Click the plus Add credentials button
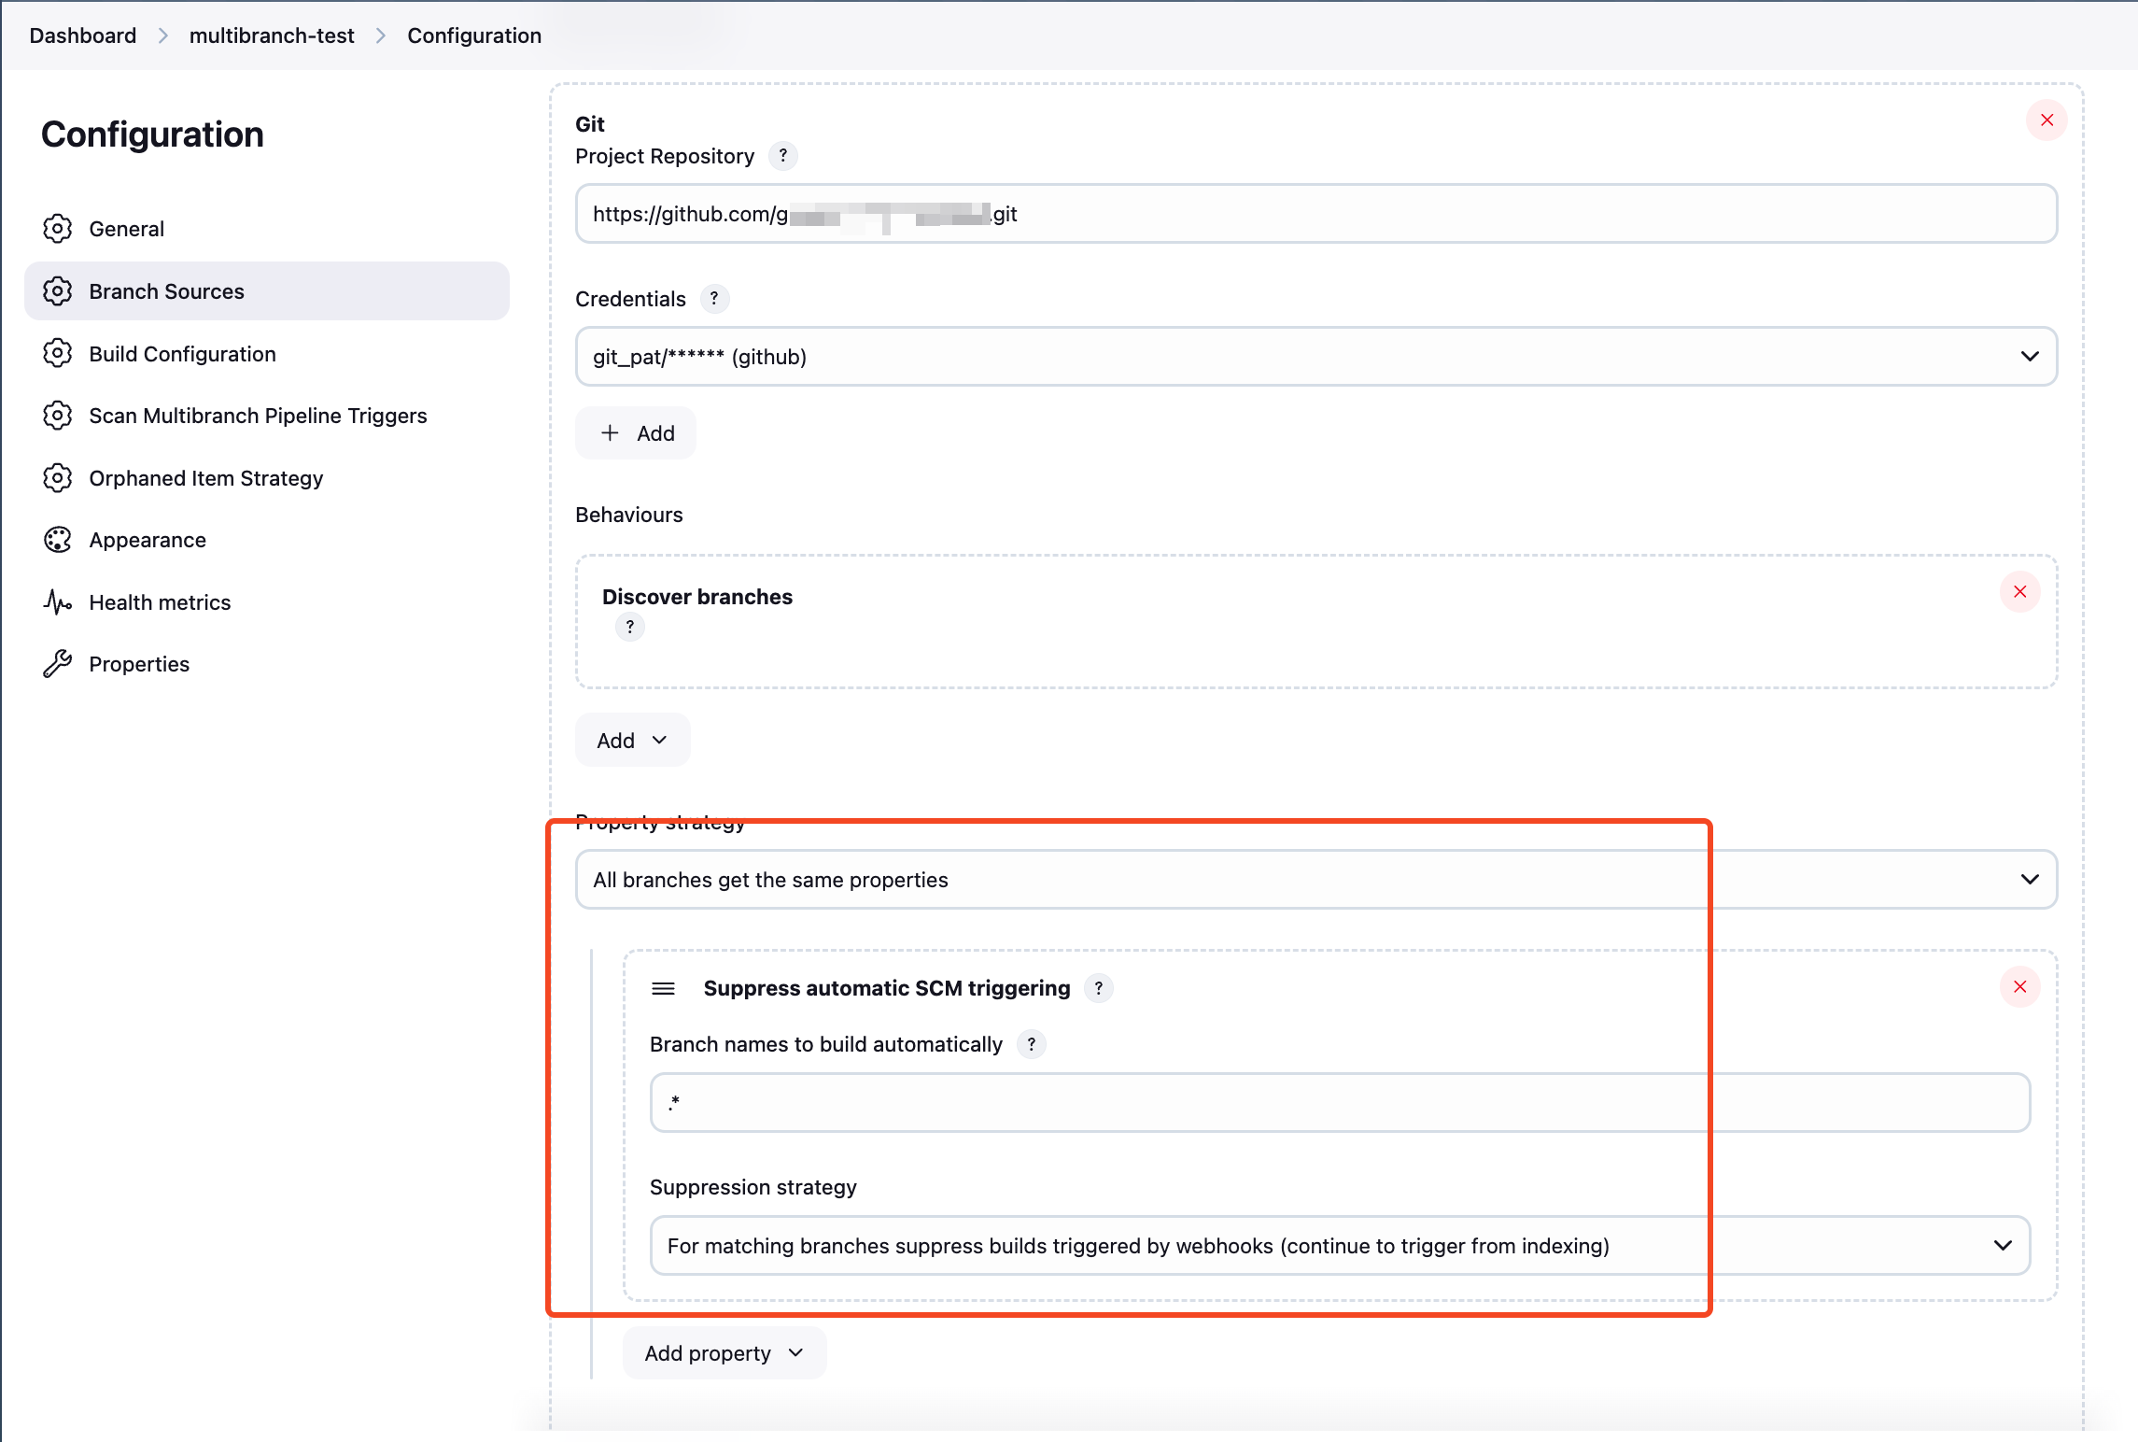The height and width of the screenshot is (1442, 2138). click(x=636, y=433)
